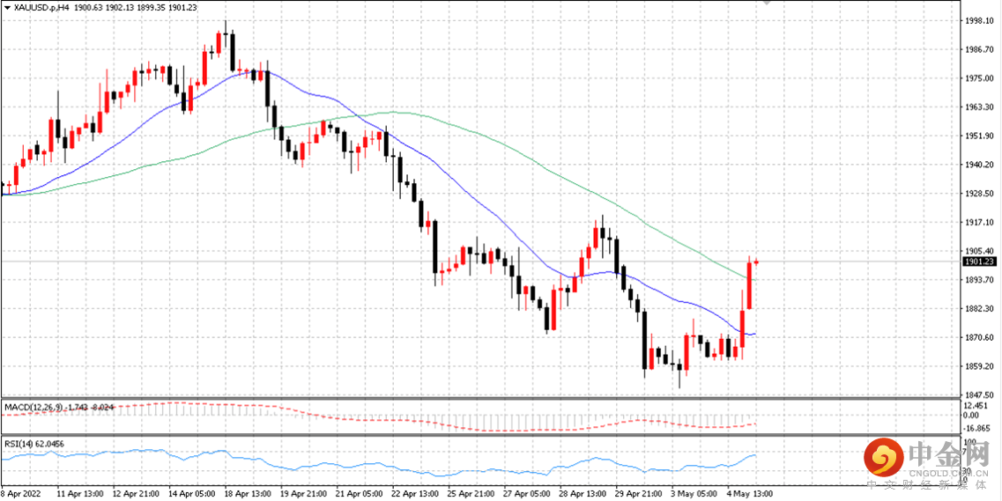Click MACD scale value -16.865
The image size is (1002, 501).
tap(978, 428)
